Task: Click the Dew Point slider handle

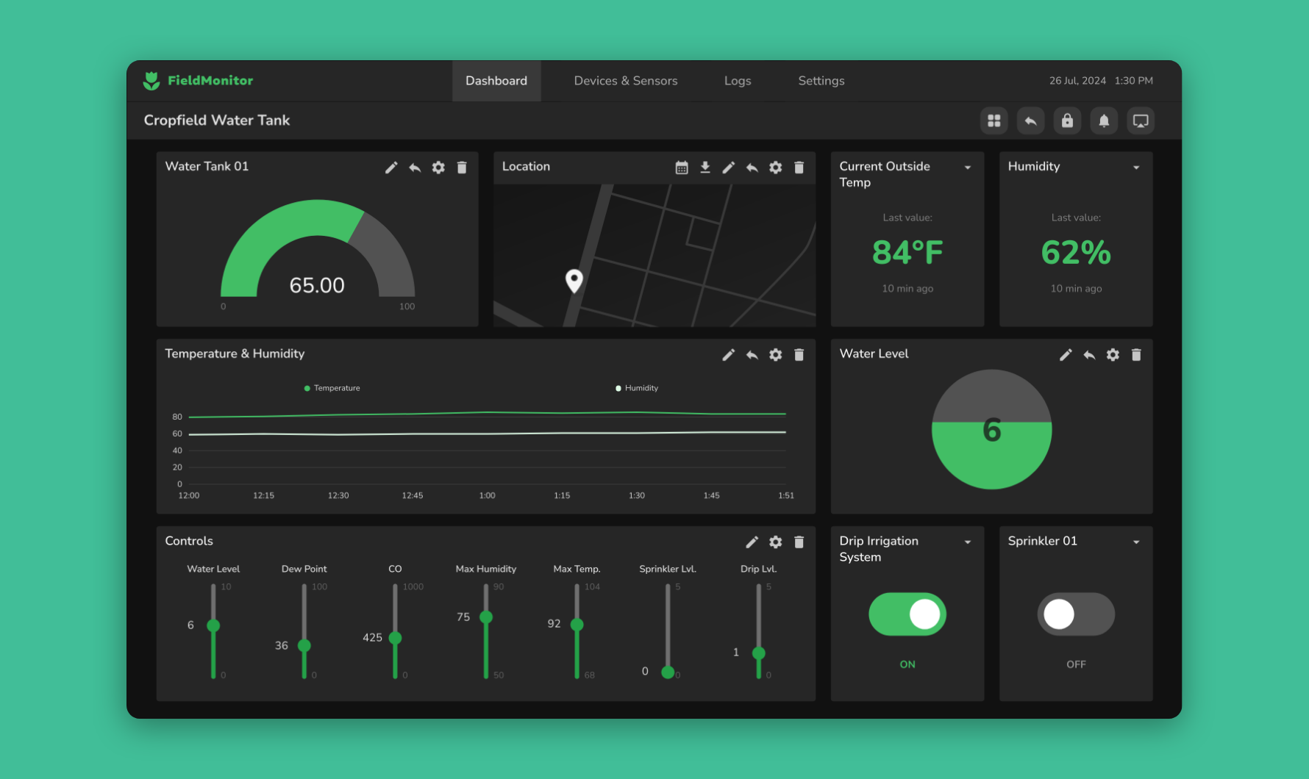Action: click(304, 646)
